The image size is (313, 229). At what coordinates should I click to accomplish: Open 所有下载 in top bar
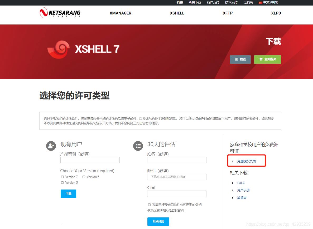195,2
